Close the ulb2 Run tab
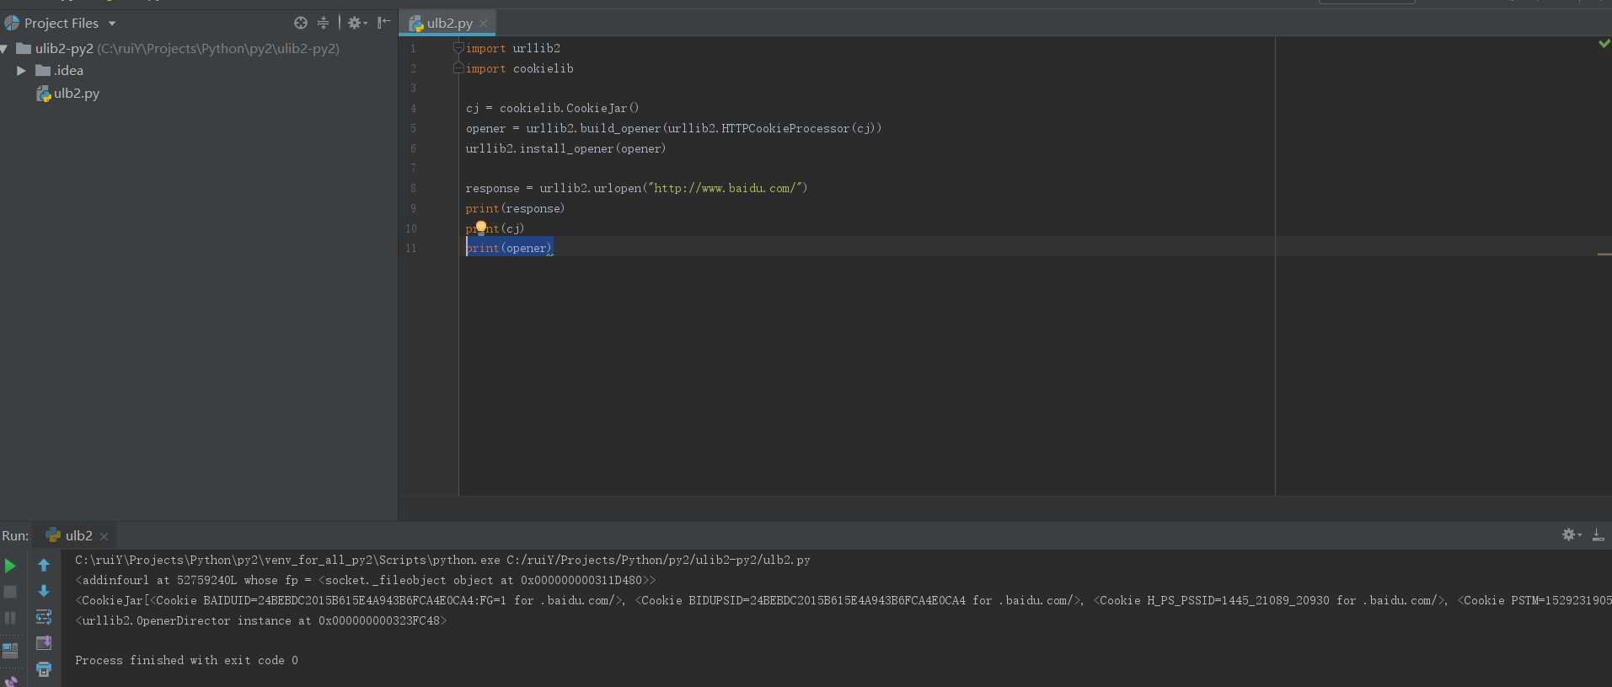 pos(104,536)
